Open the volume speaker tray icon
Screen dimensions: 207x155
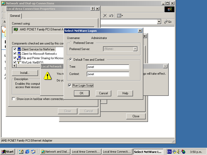click(179, 152)
